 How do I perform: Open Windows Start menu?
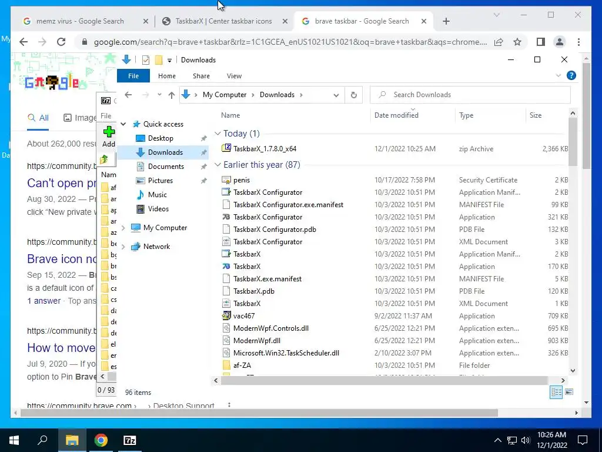coord(14,440)
